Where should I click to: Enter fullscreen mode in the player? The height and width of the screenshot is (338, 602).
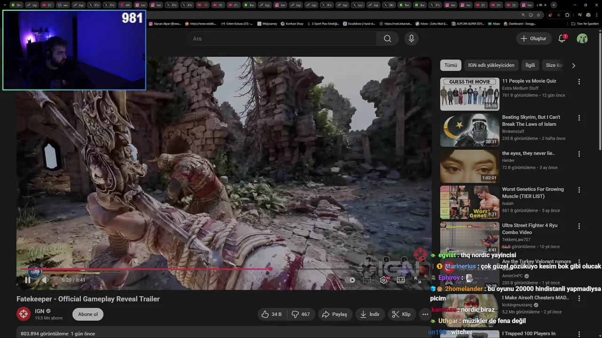click(418, 280)
